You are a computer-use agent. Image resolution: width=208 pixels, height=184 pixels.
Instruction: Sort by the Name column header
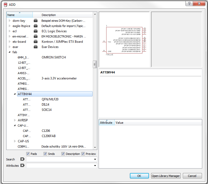pyautogui.click(x=19, y=15)
